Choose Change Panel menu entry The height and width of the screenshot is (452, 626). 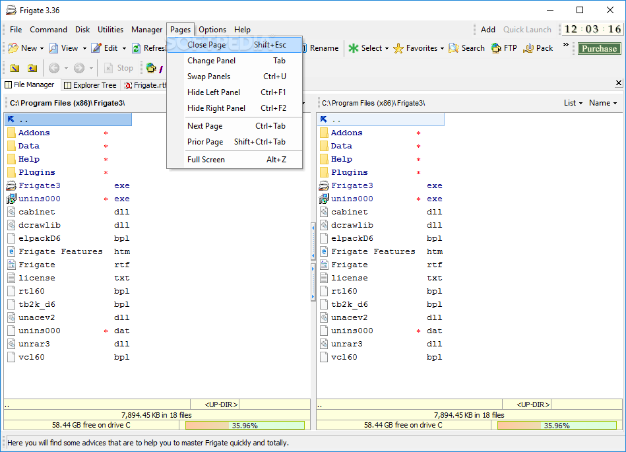point(234,61)
